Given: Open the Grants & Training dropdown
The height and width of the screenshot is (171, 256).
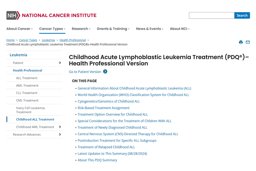Looking at the screenshot, I should pyautogui.click(x=113, y=29).
